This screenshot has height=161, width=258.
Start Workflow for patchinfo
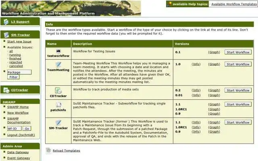(238, 104)
